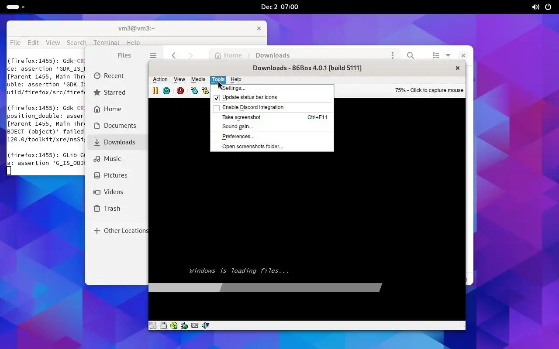Click the 'Click to capture mouse' status text
The width and height of the screenshot is (559, 349).
click(x=429, y=90)
